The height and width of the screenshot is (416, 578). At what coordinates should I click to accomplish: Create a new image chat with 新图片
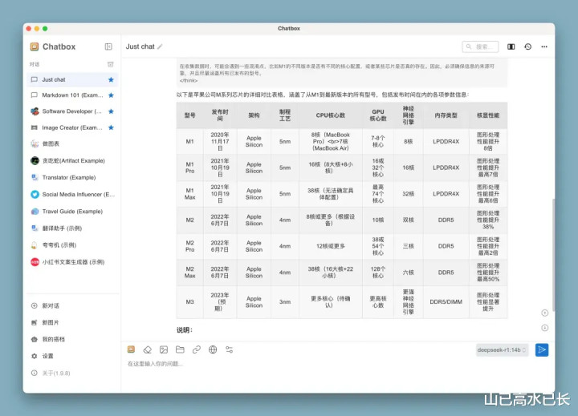pyautogui.click(x=72, y=322)
